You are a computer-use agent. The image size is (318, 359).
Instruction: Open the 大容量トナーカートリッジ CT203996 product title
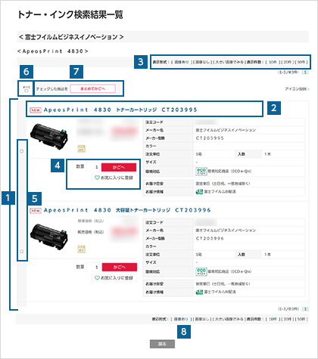click(x=127, y=210)
